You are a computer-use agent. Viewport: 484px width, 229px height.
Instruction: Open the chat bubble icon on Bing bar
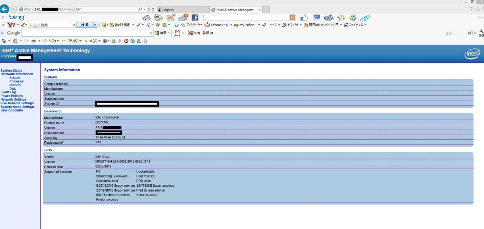click(x=317, y=17)
